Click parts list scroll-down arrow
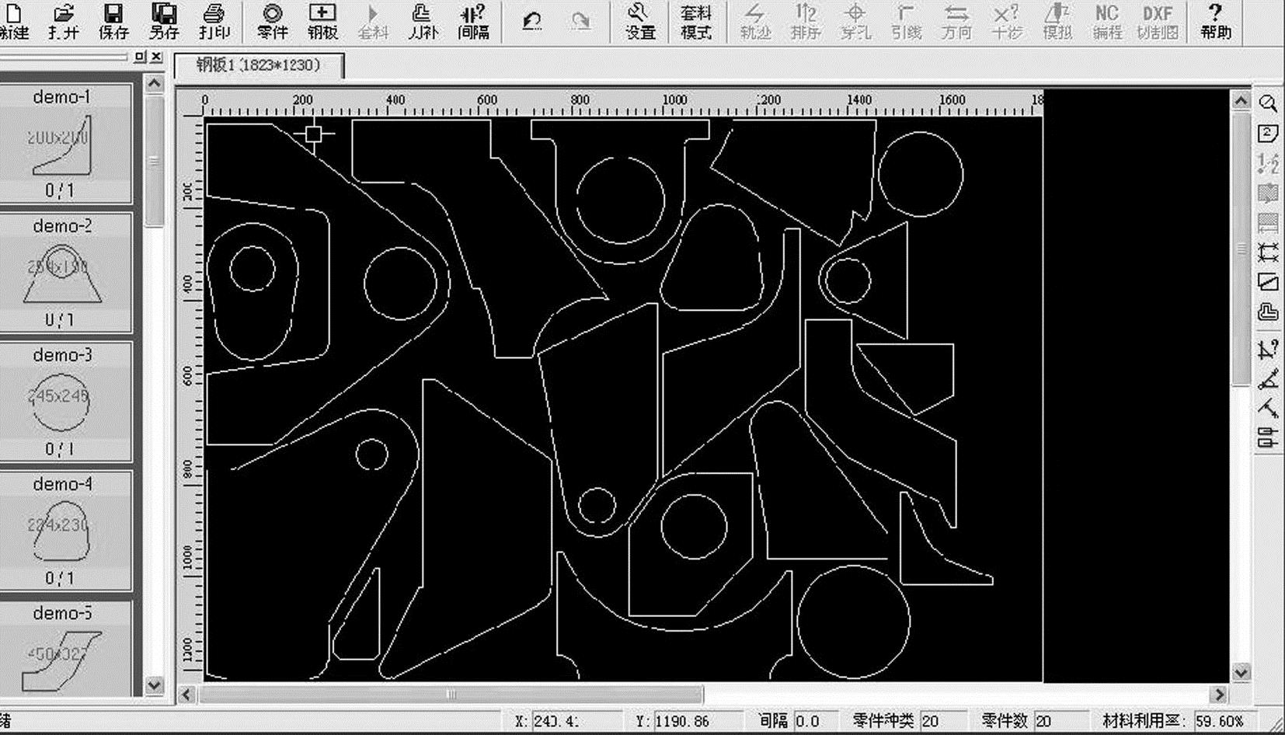The width and height of the screenshot is (1285, 735). pos(154,685)
